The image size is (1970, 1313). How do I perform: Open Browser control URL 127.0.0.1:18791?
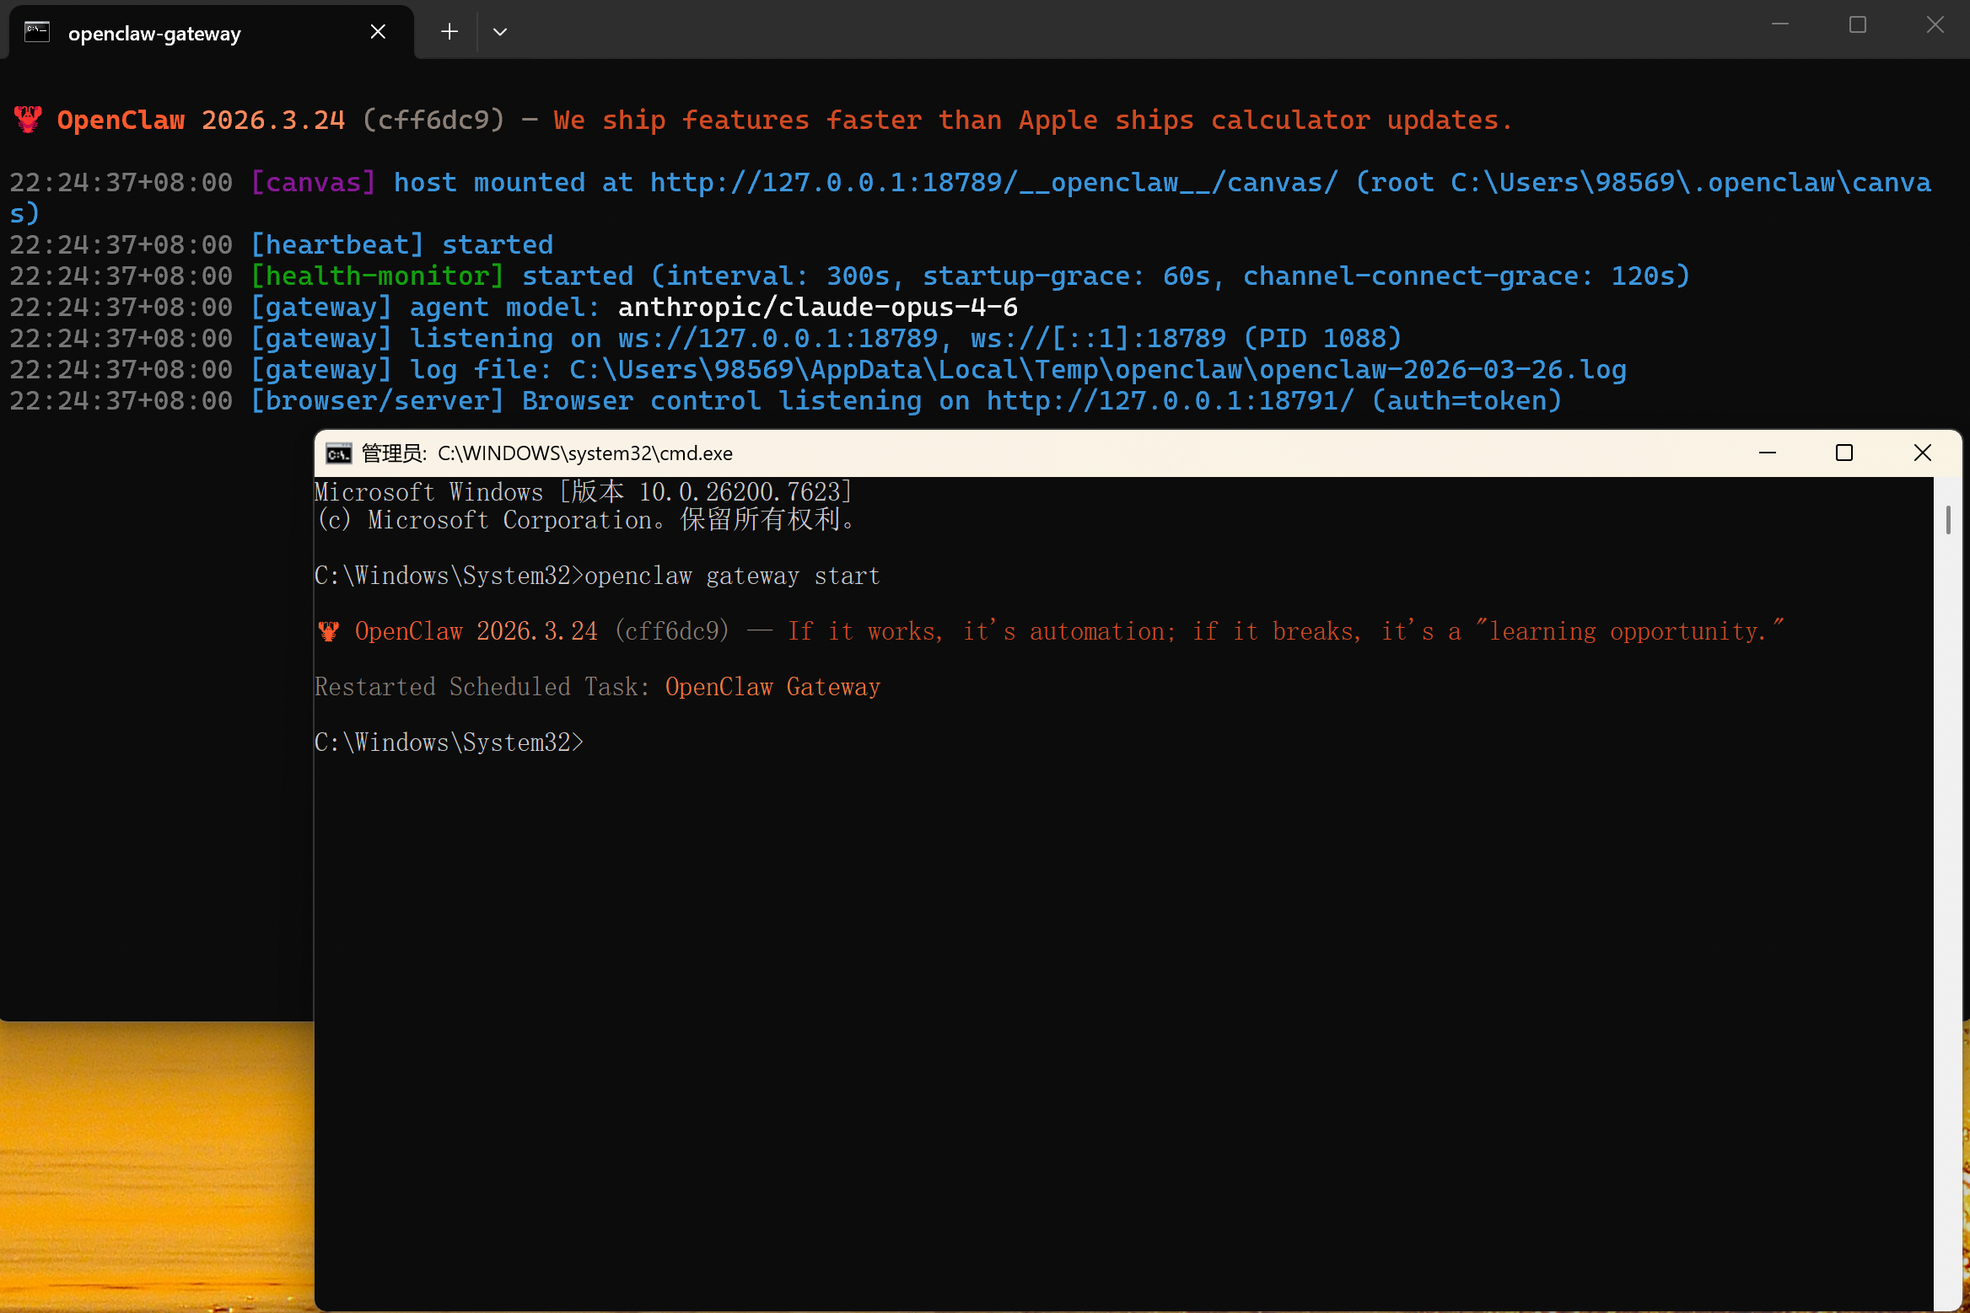tap(1170, 401)
